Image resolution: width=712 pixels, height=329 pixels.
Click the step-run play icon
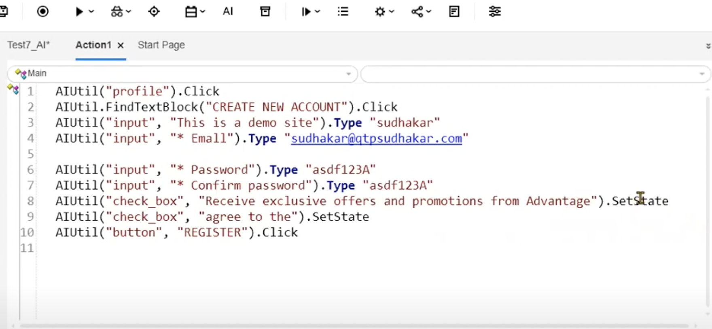(x=306, y=12)
